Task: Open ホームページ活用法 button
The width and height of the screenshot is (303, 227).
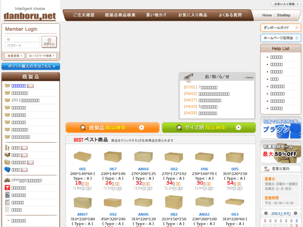Action: [x=280, y=38]
